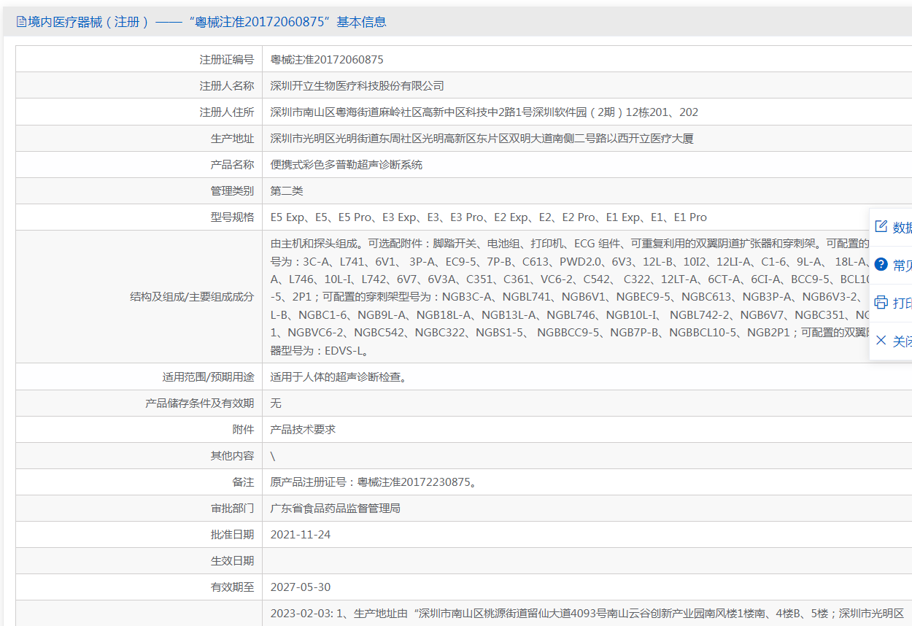Click the X close icon in the side panel

point(881,341)
